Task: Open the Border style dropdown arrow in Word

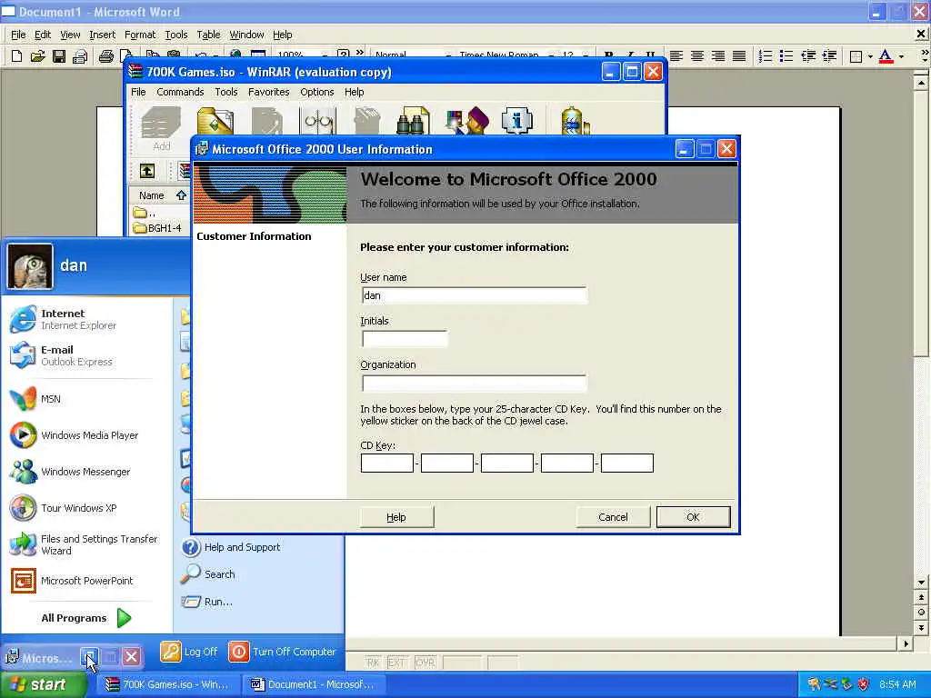Action: (870, 56)
